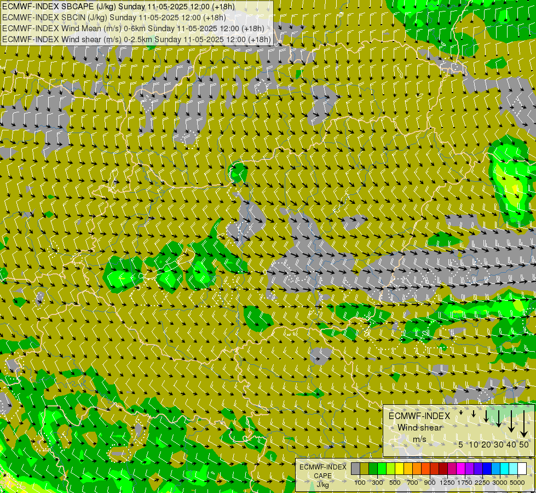Click 'ECMWF-INDEX' in the CAPE legend
Image resolution: width=536 pixels, height=493 pixels.
point(322,467)
